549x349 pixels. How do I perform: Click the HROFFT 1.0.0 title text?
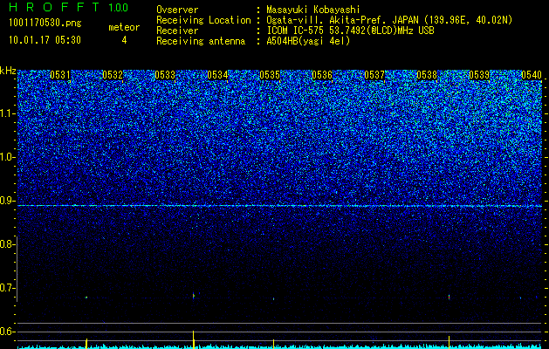click(x=69, y=7)
